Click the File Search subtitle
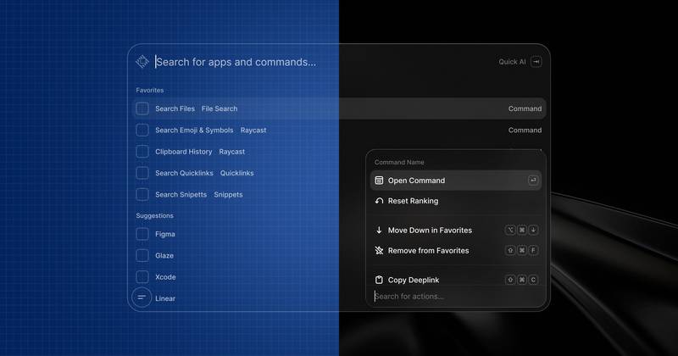678x356 pixels. pyautogui.click(x=220, y=108)
